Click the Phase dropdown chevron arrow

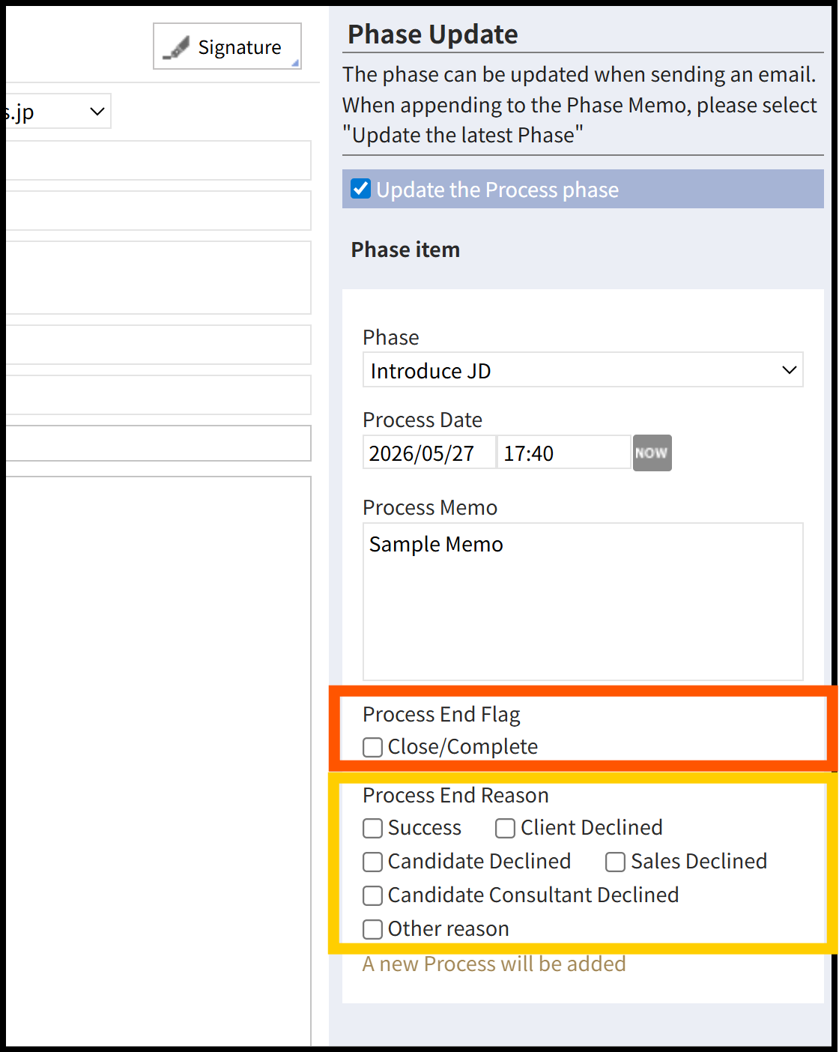(x=789, y=370)
